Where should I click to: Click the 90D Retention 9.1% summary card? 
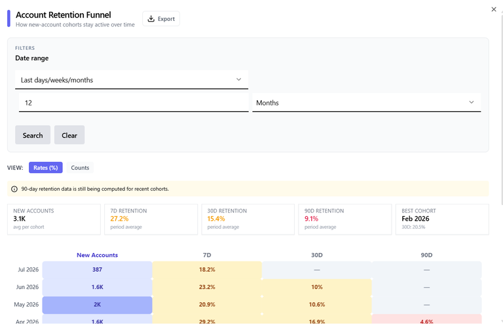coord(345,219)
